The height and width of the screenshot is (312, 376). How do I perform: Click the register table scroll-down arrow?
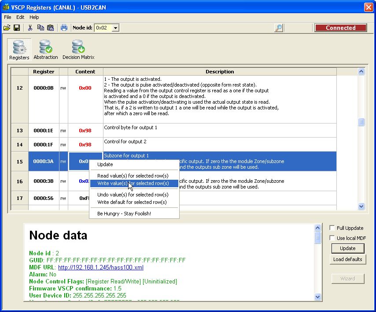[x=361, y=206]
